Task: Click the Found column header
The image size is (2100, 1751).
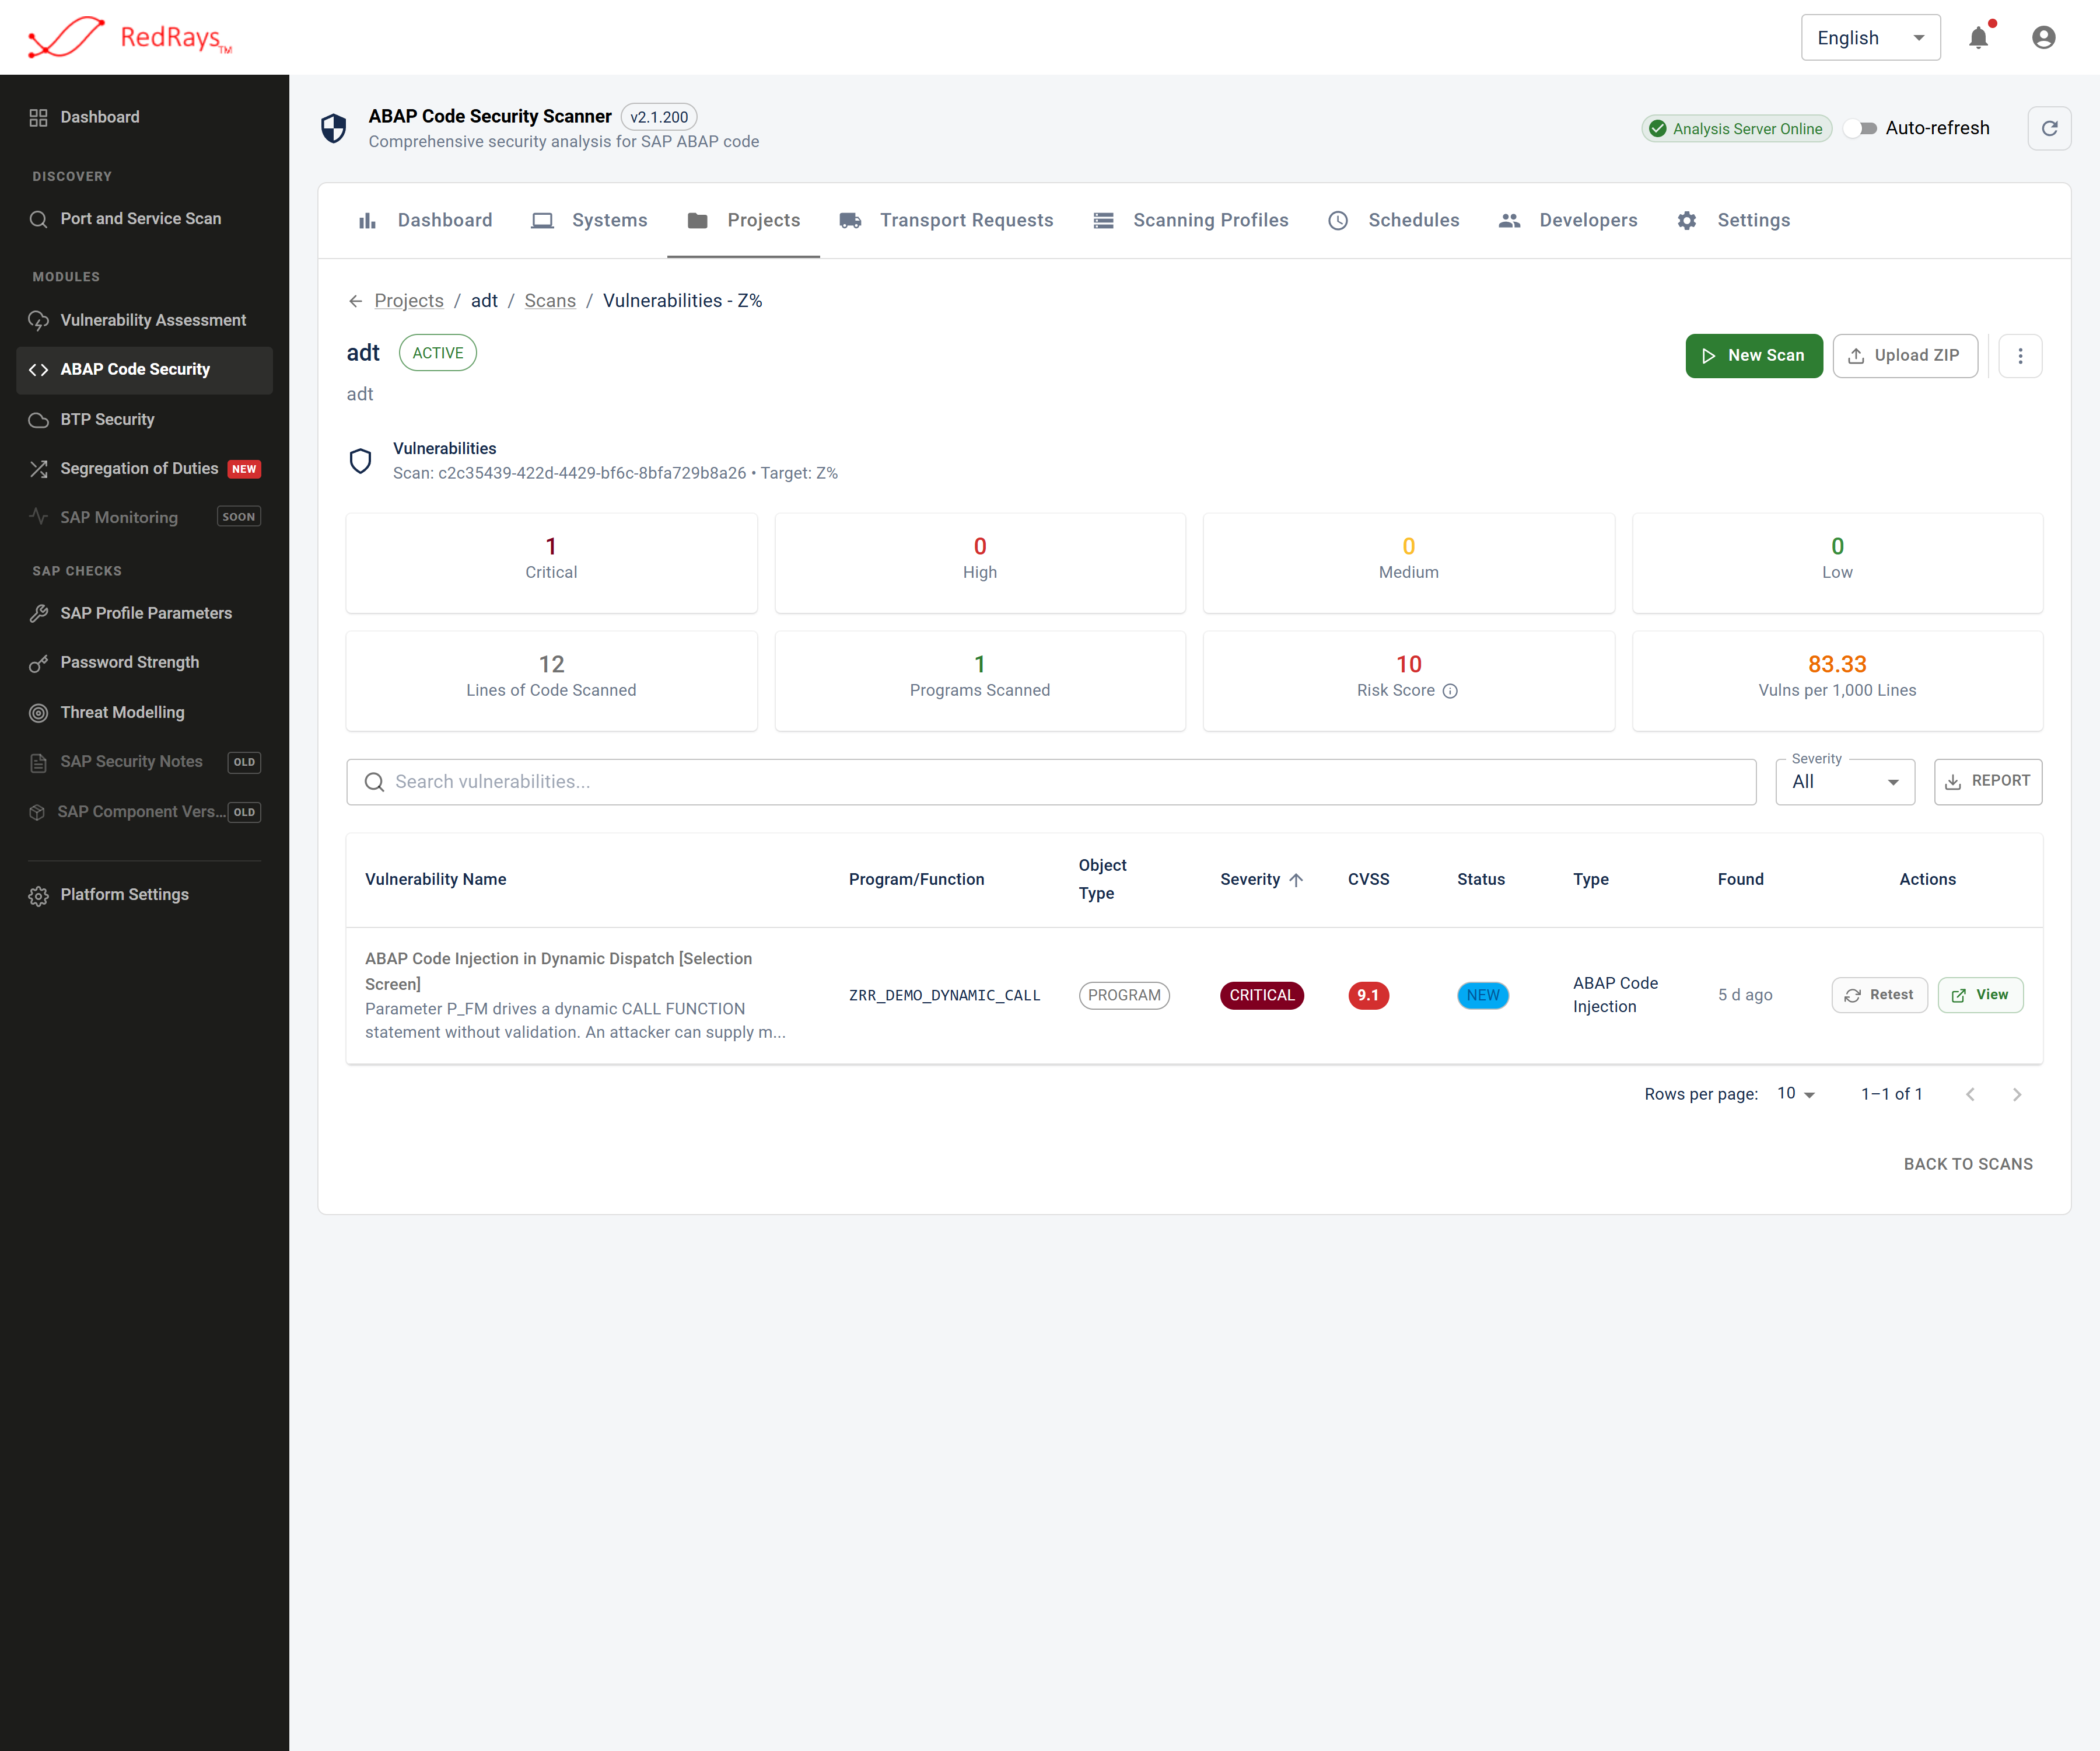Action: 1741,880
